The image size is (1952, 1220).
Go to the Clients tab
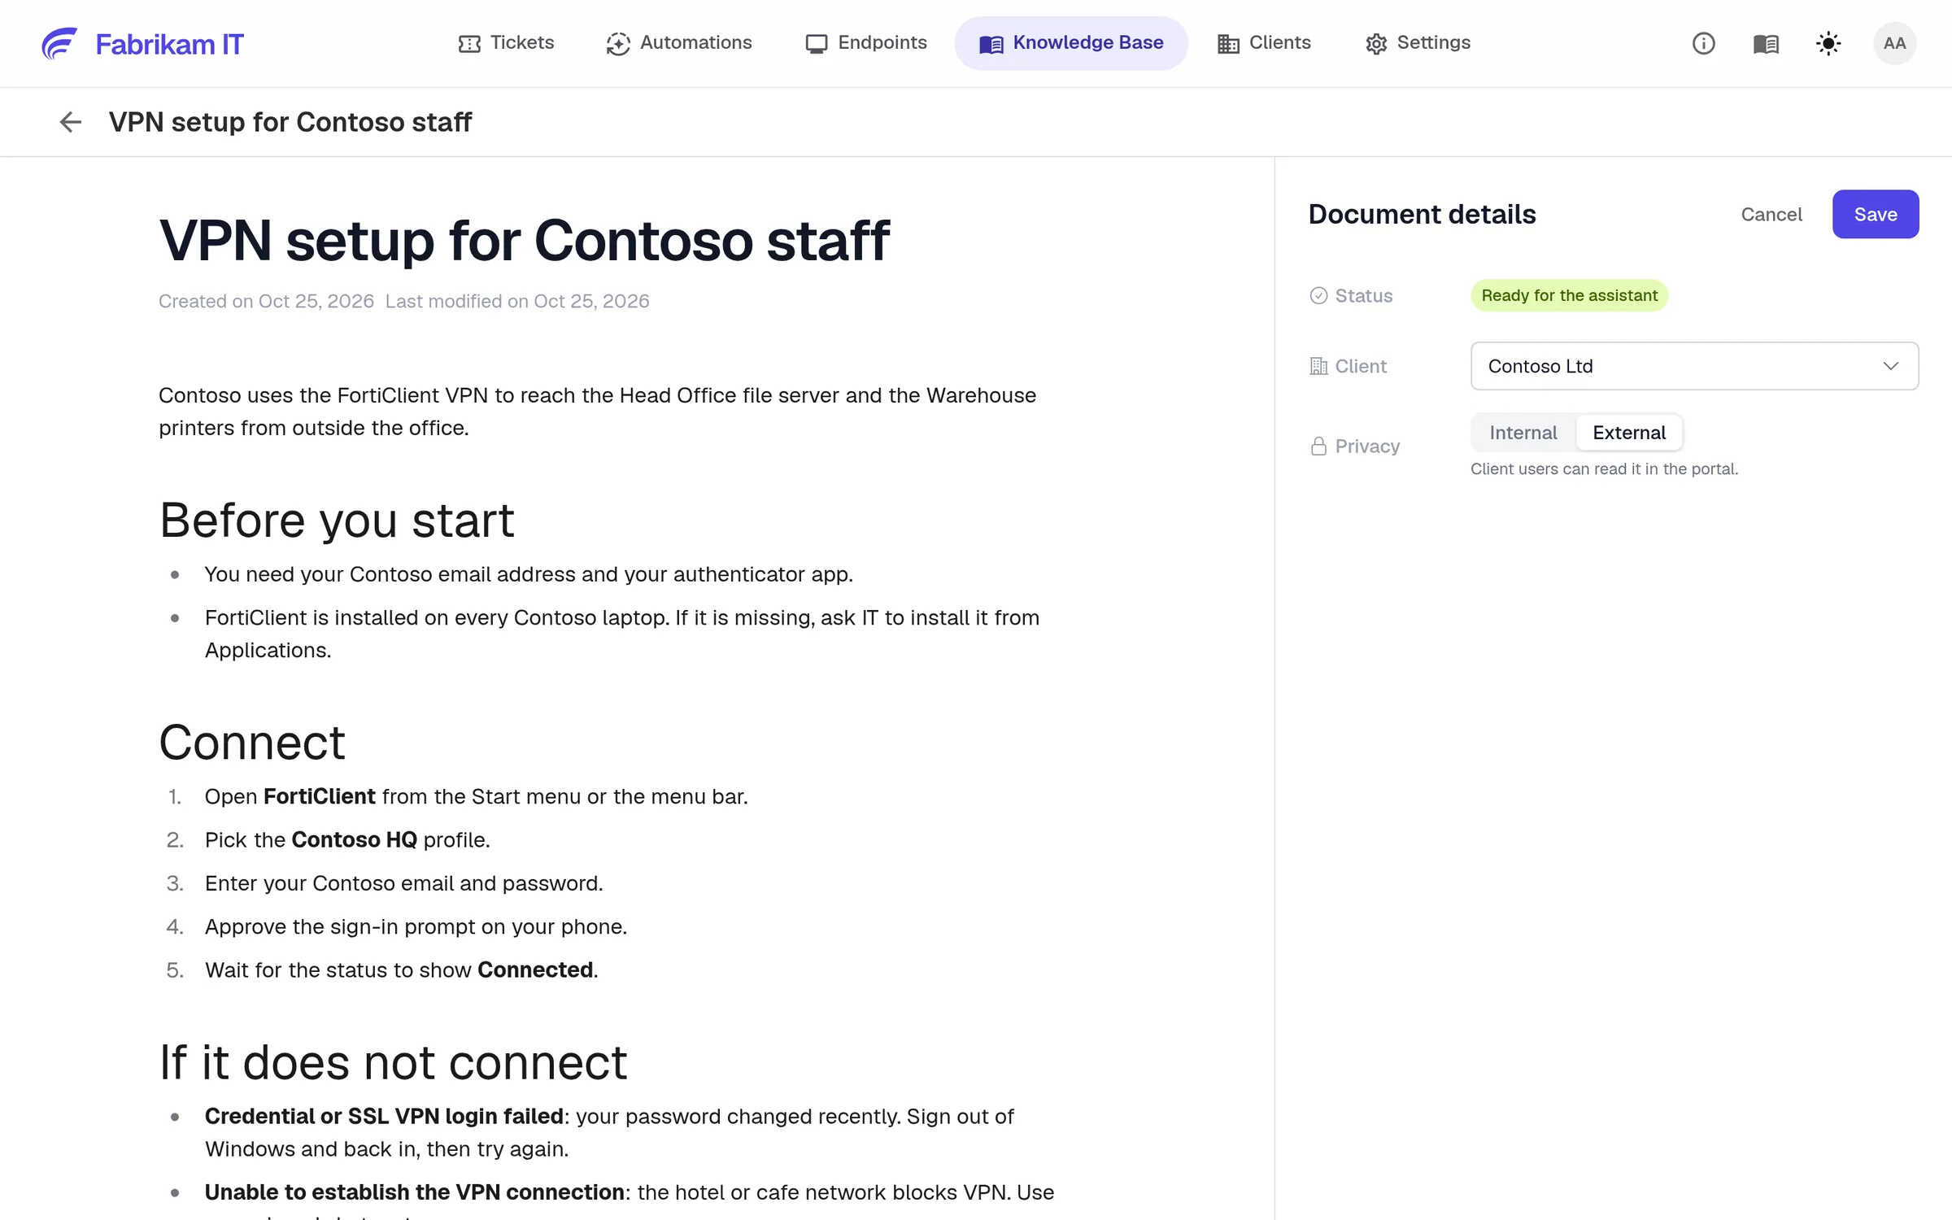pyautogui.click(x=1264, y=43)
